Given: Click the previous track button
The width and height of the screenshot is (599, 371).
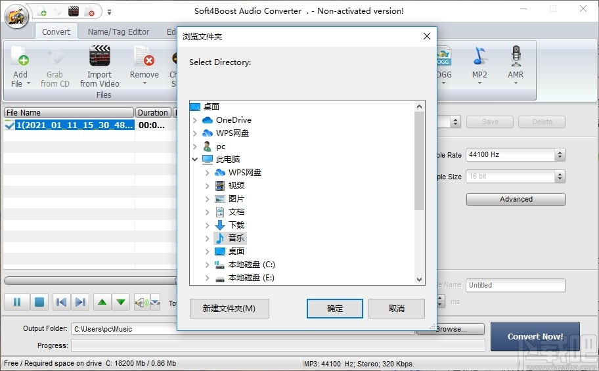Looking at the screenshot, I should (61, 302).
